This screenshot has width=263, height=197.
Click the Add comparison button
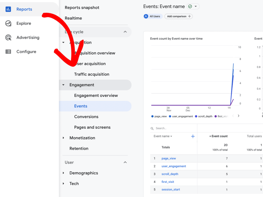coord(179,16)
